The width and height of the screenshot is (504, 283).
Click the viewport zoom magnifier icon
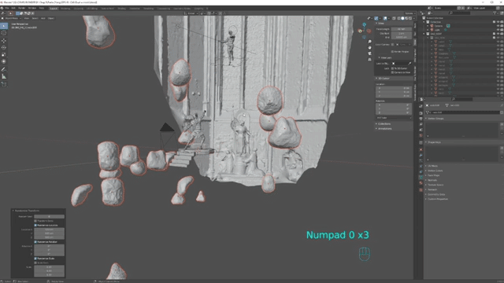(x=369, y=42)
